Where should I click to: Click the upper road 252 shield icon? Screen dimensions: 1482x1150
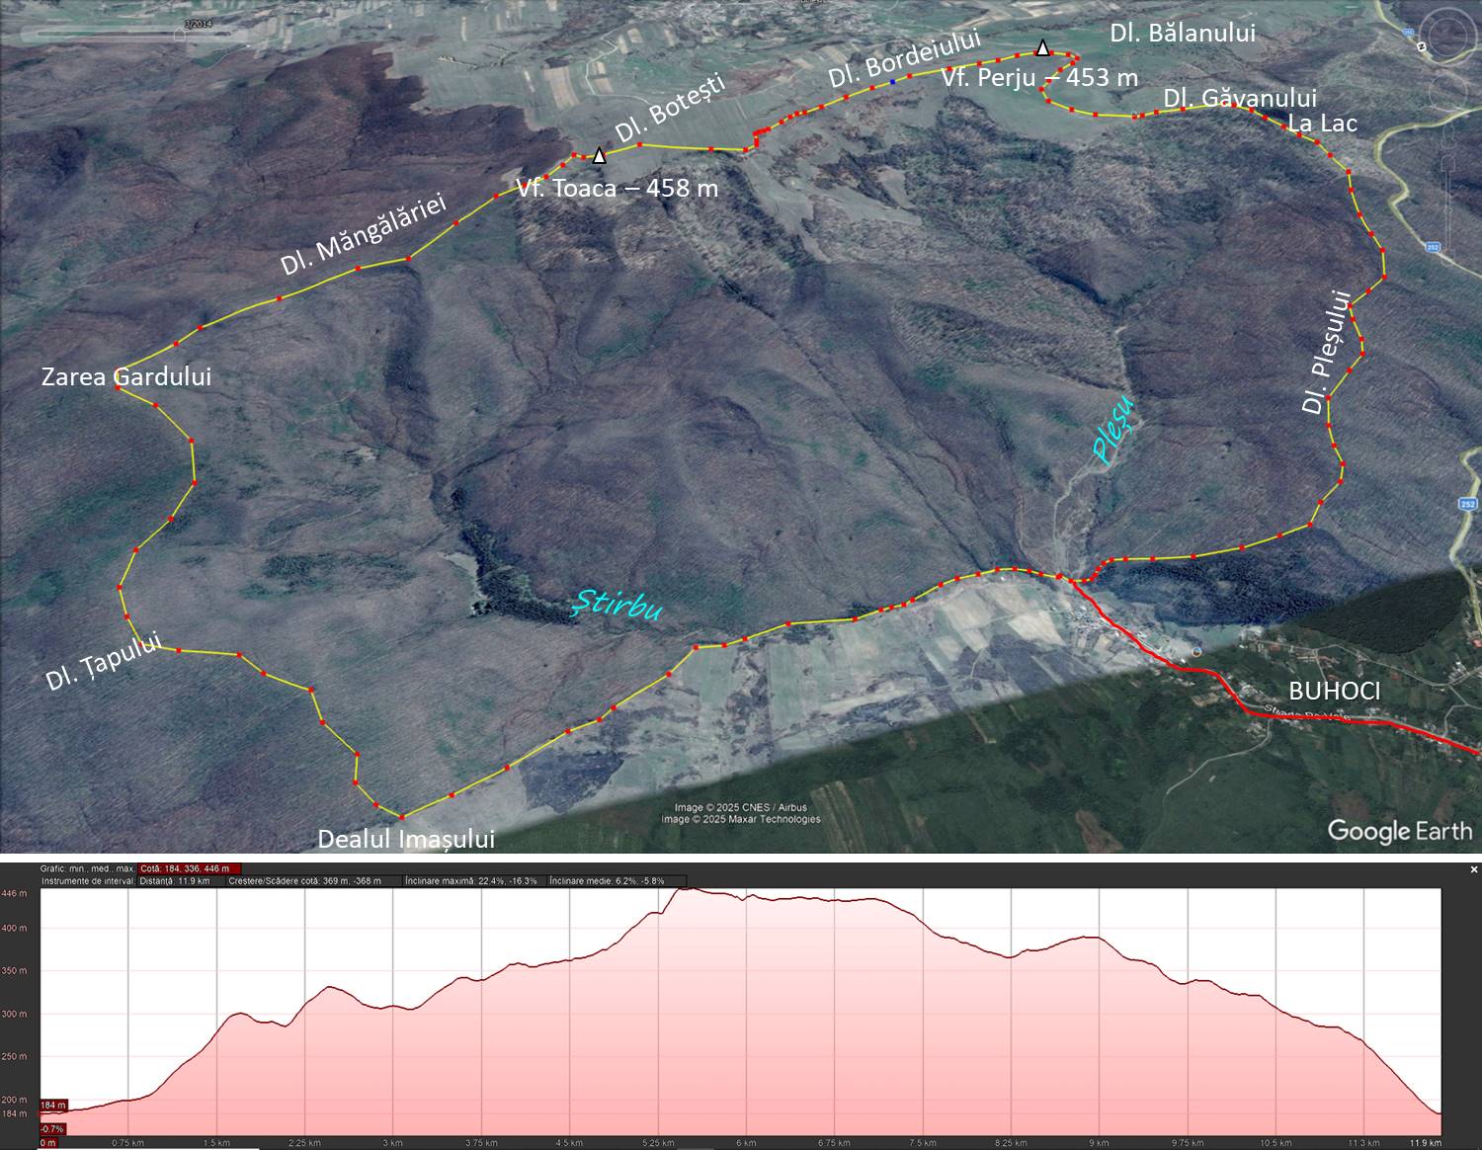(x=1433, y=247)
